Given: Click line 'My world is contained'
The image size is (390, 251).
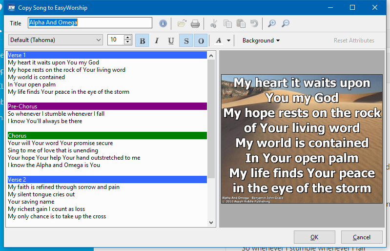Looking at the screenshot, I should click(36, 77).
